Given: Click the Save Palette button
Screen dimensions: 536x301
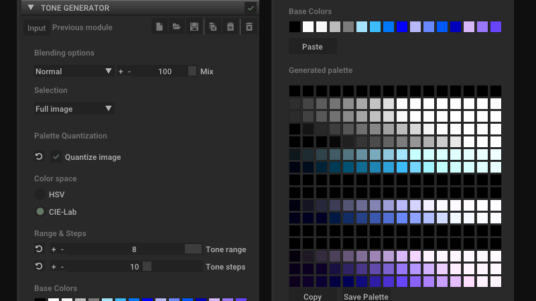Looking at the screenshot, I should click(366, 296).
